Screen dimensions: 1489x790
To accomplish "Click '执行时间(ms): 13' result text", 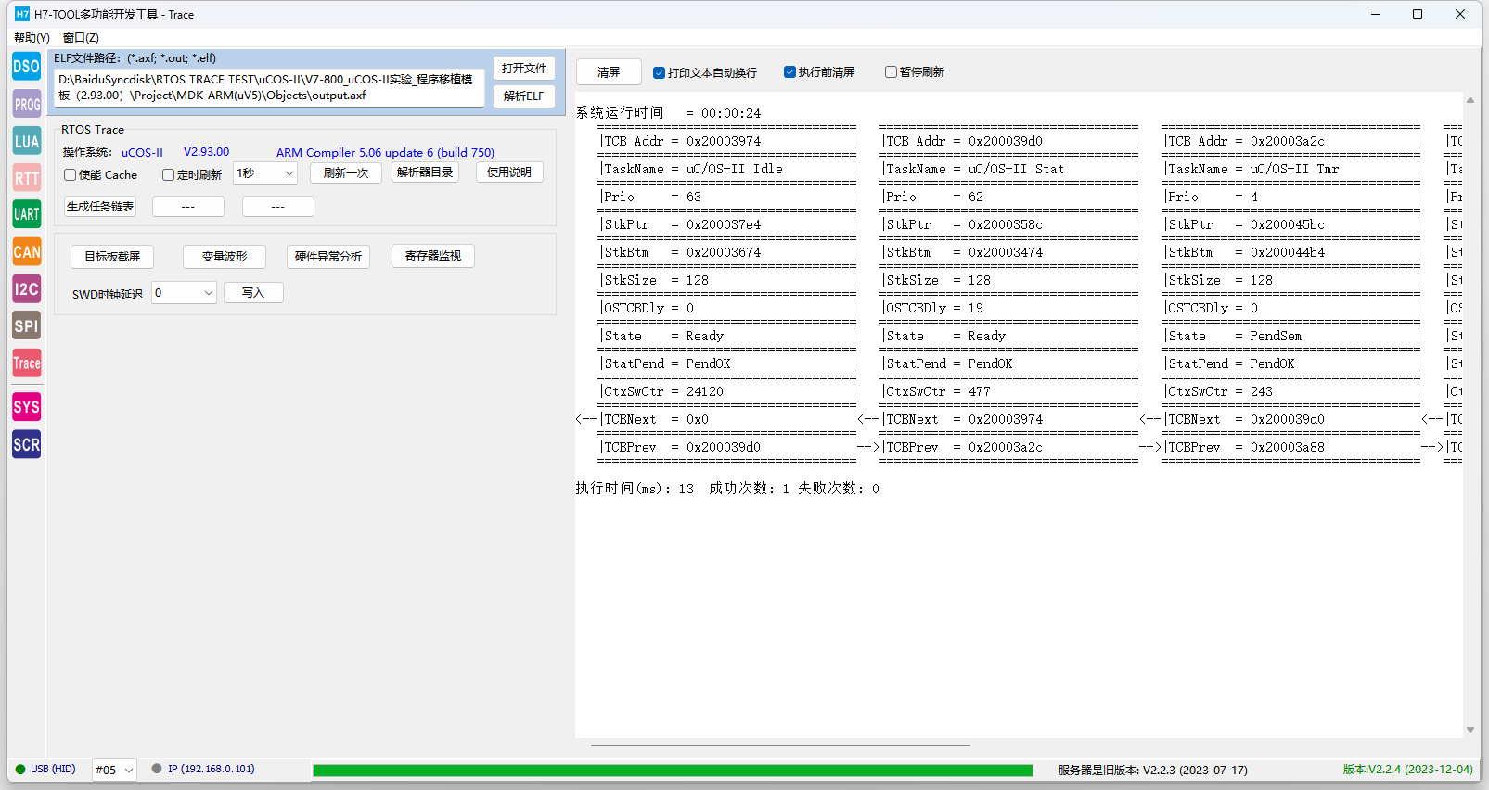I will click(x=635, y=489).
